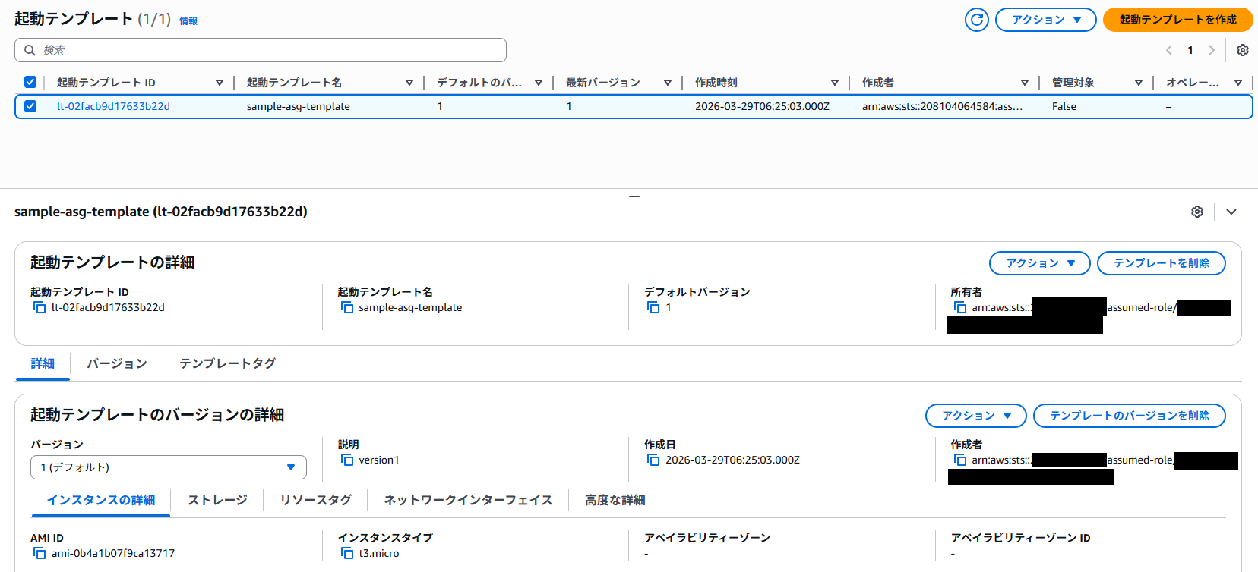
Task: Open the ストレージ tab
Action: click(x=217, y=500)
